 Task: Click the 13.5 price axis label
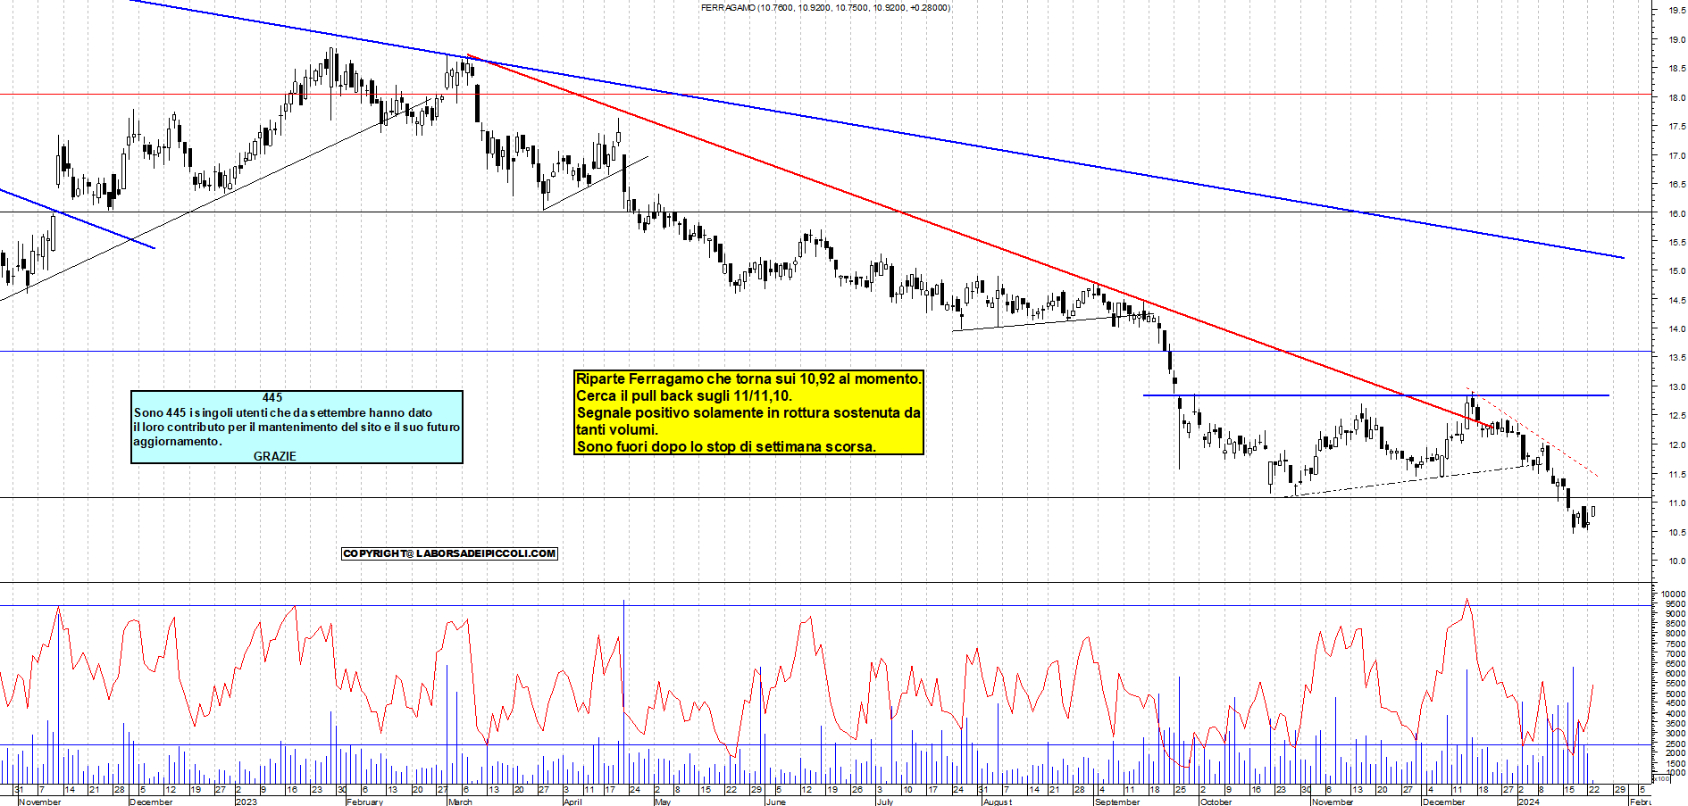[x=1675, y=358]
